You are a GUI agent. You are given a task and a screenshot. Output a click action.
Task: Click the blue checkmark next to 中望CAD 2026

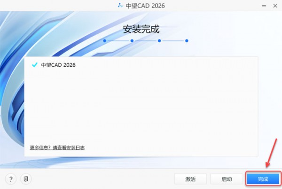coord(34,65)
